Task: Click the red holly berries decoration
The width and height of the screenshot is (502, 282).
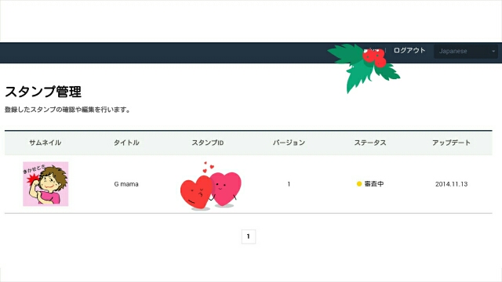Action: (x=374, y=58)
